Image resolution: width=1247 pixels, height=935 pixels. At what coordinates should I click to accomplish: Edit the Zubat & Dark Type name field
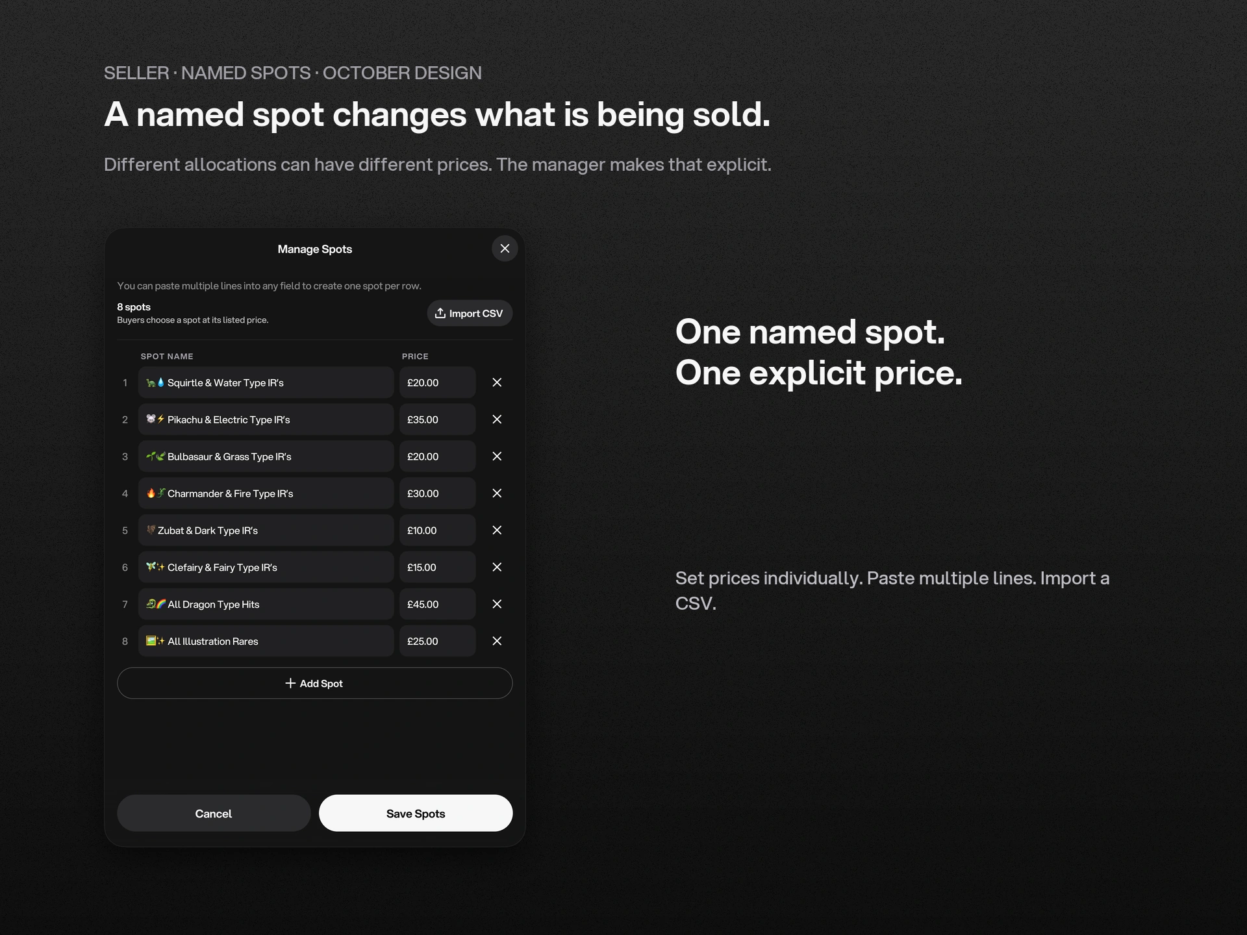(266, 530)
